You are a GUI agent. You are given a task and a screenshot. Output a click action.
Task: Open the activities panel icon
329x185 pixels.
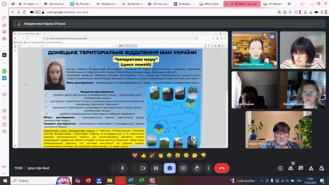point(311,168)
